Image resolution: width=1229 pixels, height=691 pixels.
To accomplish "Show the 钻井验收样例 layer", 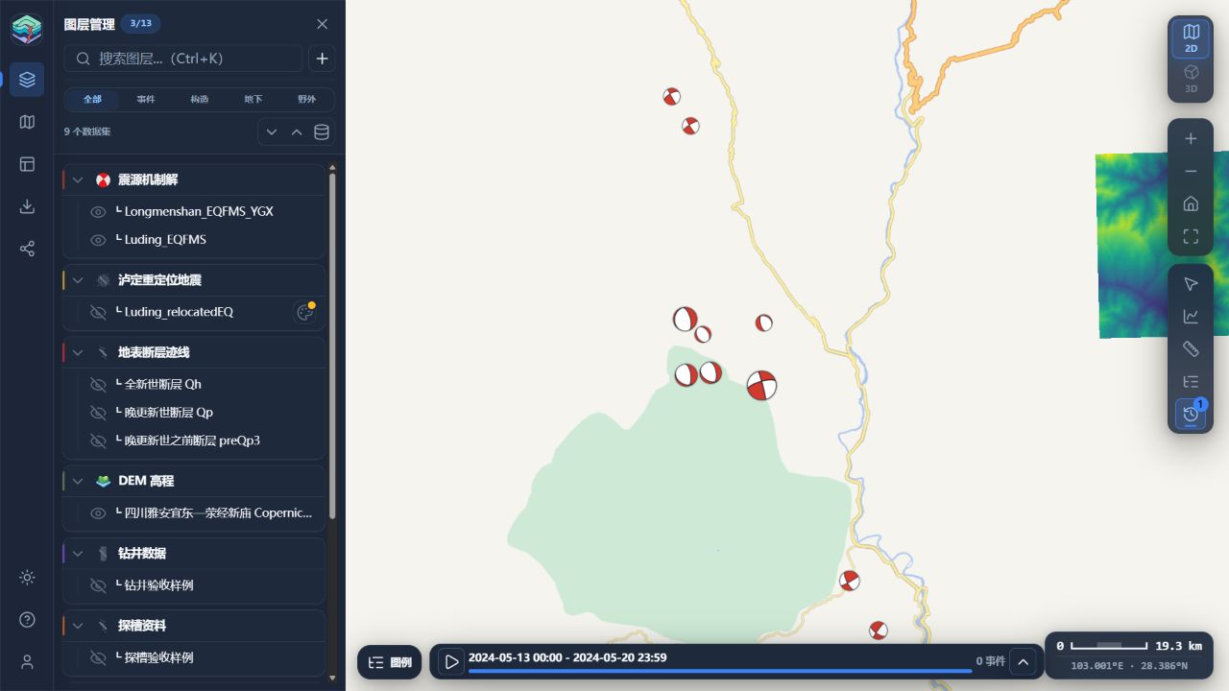I will 98,585.
